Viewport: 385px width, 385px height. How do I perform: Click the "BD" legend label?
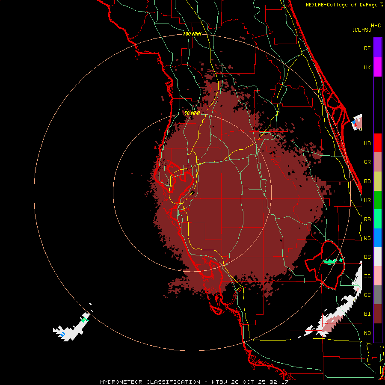click(x=367, y=181)
